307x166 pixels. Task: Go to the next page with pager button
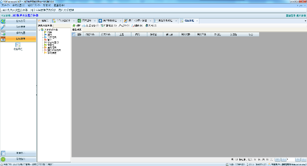[x=298, y=159]
